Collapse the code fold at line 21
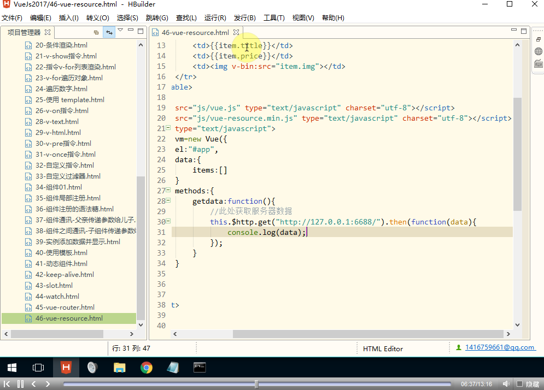 point(168,128)
